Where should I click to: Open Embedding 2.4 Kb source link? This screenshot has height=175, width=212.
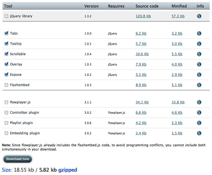coord(141,133)
